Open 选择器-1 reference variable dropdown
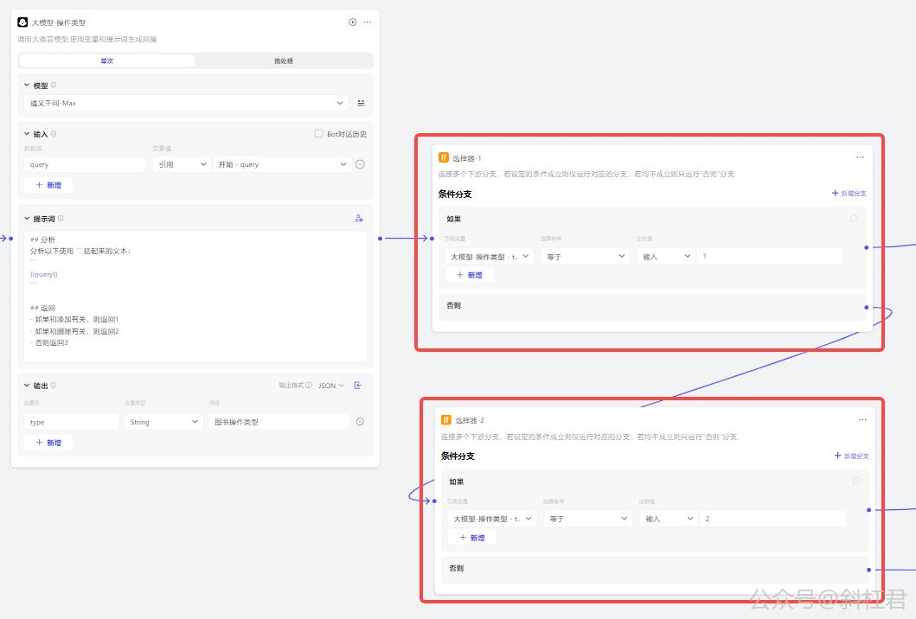This screenshot has width=916, height=619. pyautogui.click(x=490, y=257)
